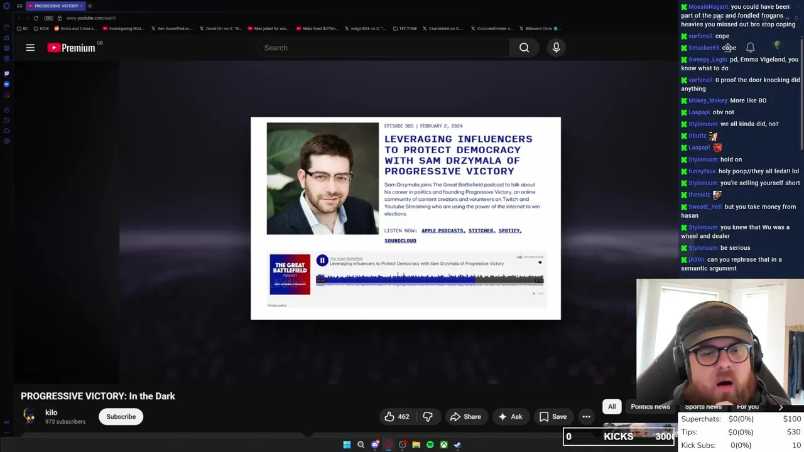This screenshot has width=804, height=452.
Task: Open more actions ellipsis menu
Action: (x=586, y=417)
